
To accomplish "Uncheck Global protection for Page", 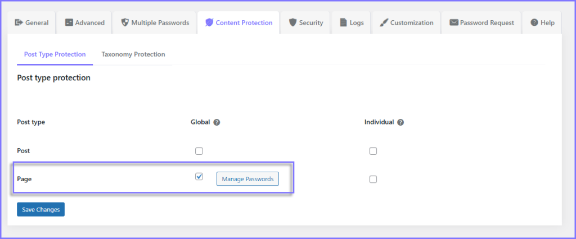I will 199,177.
